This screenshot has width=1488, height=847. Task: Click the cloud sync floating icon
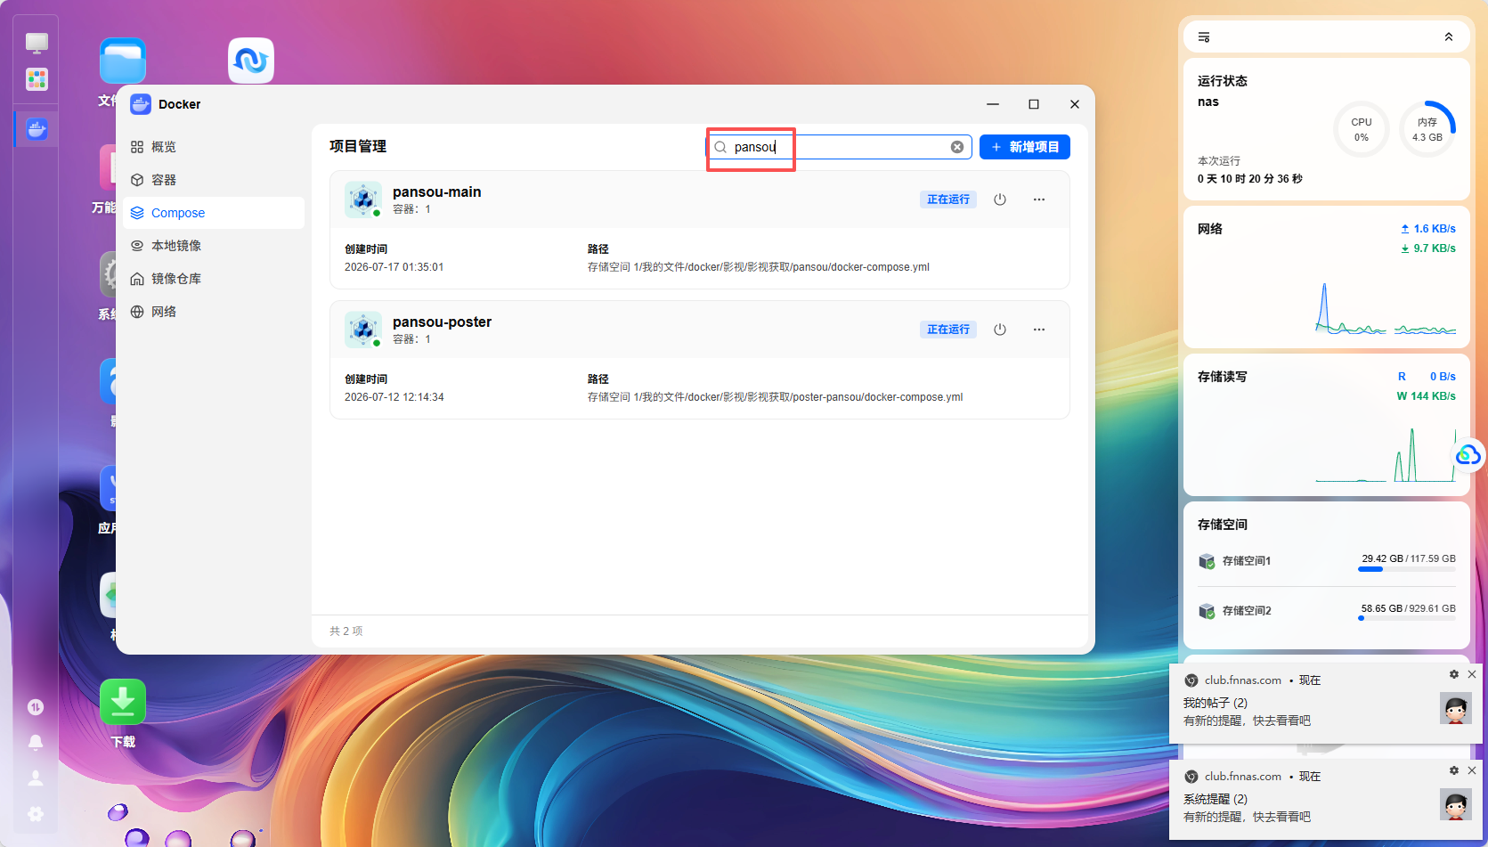1468,456
